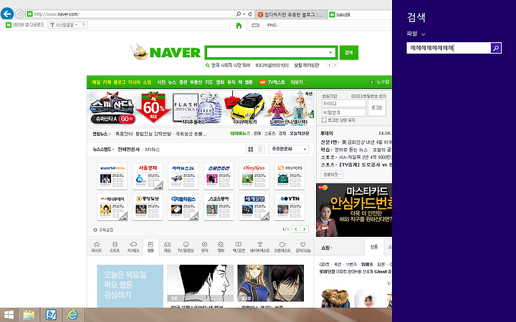Click the 뮤직 category icon
Viewport: 516px width, 322px height.
coord(204,247)
